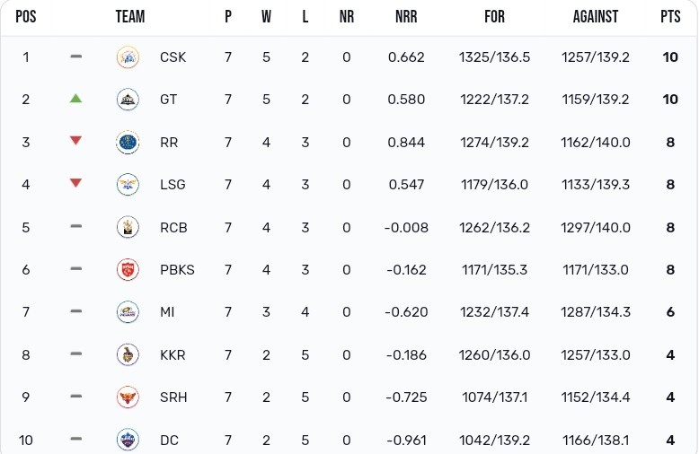Viewport: 699px width, 454px height.
Task: Click LSG's red down-arrow position indicator
Action: tap(76, 184)
